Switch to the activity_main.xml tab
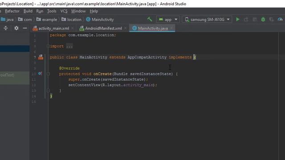Screen dimensions: 285x160 pyautogui.click(x=53, y=28)
